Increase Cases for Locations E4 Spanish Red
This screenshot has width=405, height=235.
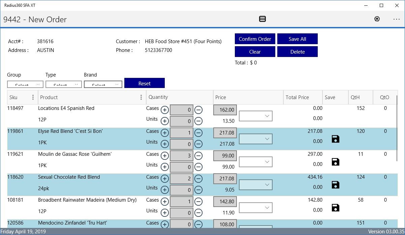click(x=165, y=110)
